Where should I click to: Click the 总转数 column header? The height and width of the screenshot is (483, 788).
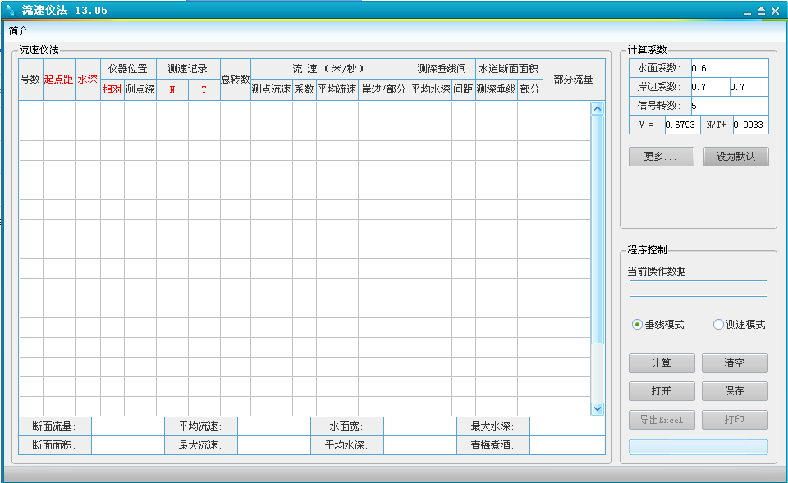pyautogui.click(x=236, y=80)
